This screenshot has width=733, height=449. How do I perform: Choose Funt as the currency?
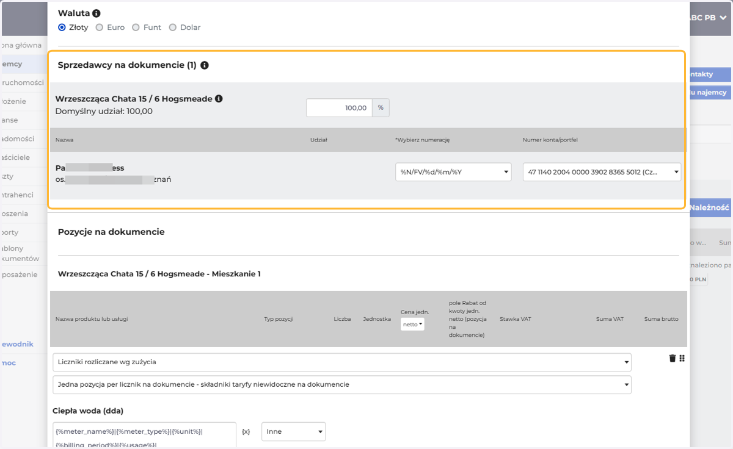tap(136, 27)
